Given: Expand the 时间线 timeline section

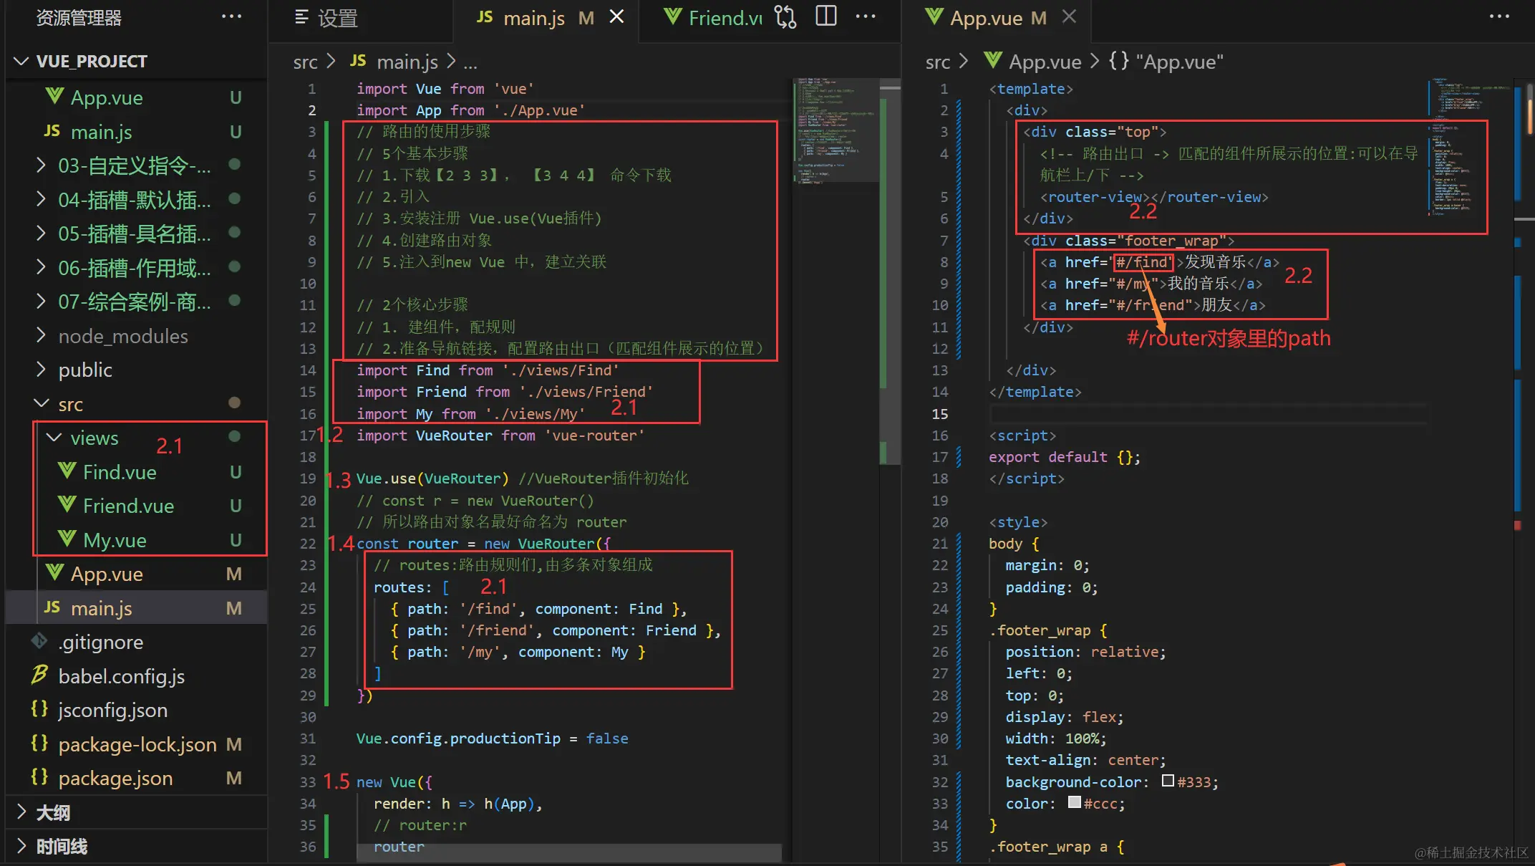Looking at the screenshot, I should [21, 846].
